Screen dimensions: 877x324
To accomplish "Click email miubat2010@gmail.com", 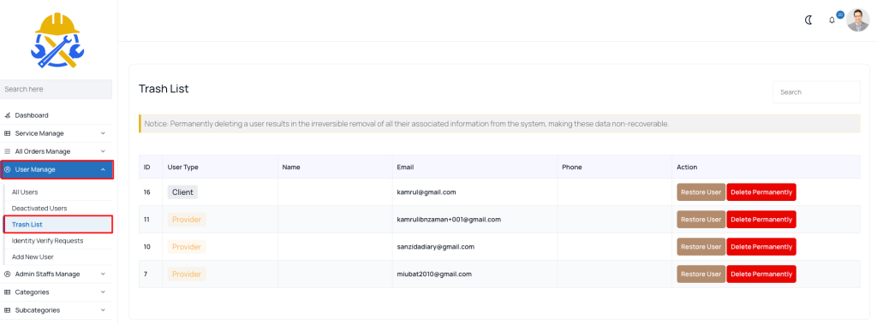I will 434,274.
